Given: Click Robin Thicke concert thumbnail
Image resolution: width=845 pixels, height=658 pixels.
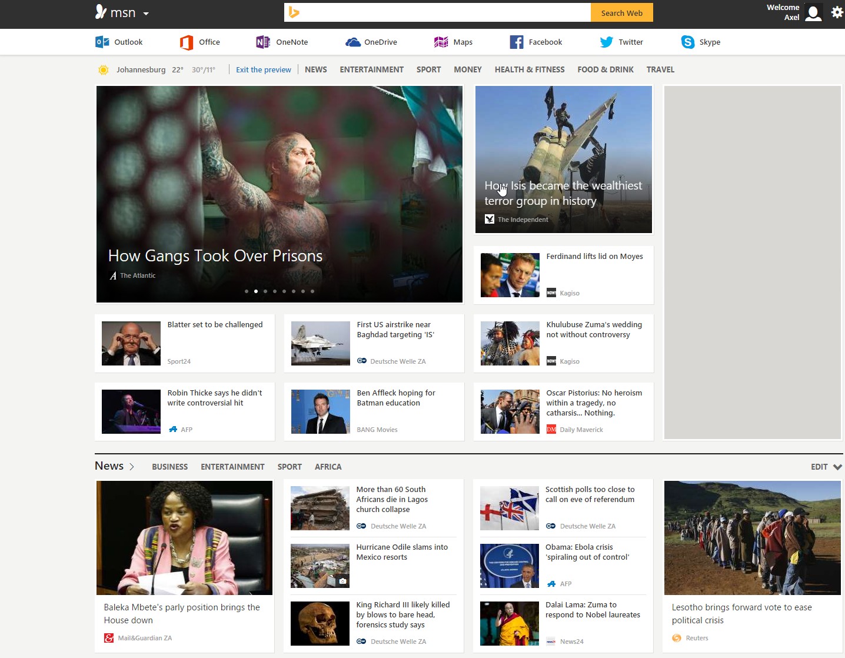Looking at the screenshot, I should [131, 411].
